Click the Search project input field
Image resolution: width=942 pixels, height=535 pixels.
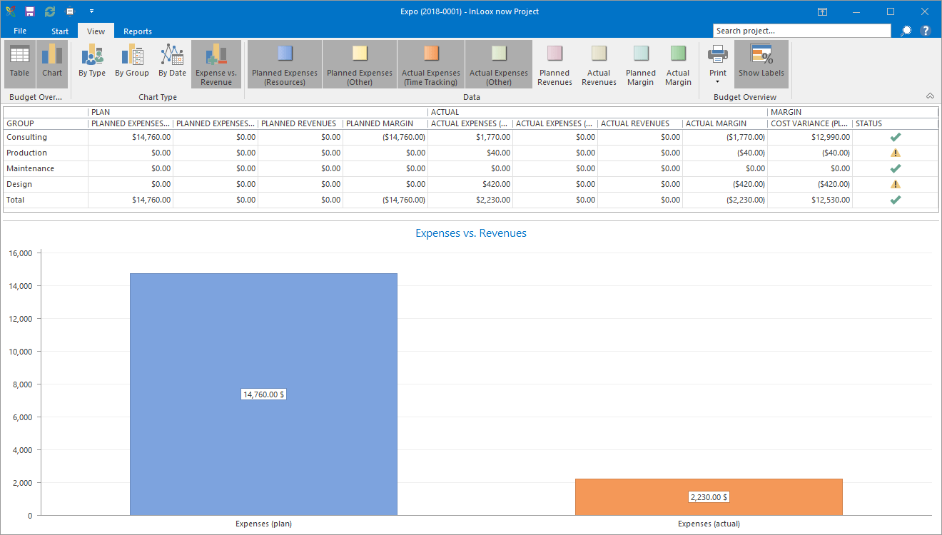pyautogui.click(x=802, y=31)
